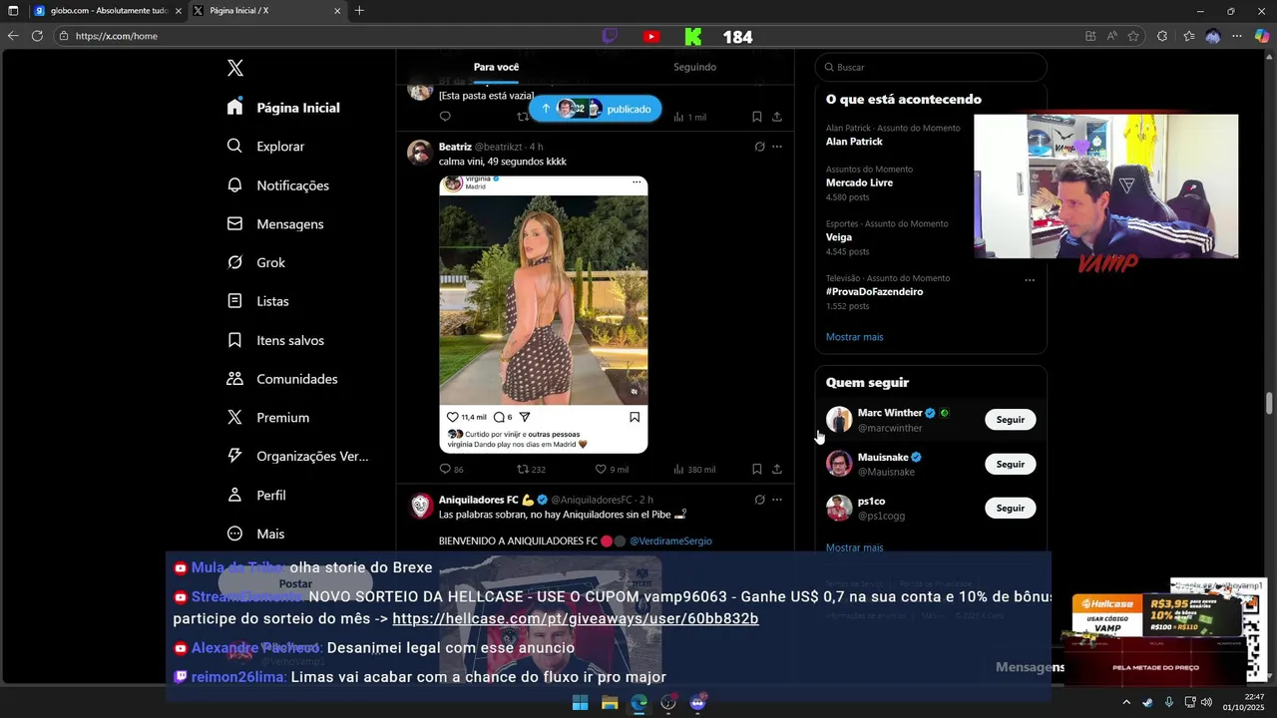Image resolution: width=1277 pixels, height=718 pixels.
Task: Open Perfil from the sidebar
Action: pyautogui.click(x=256, y=495)
